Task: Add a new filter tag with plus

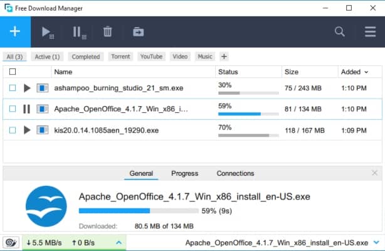Action: [224, 56]
